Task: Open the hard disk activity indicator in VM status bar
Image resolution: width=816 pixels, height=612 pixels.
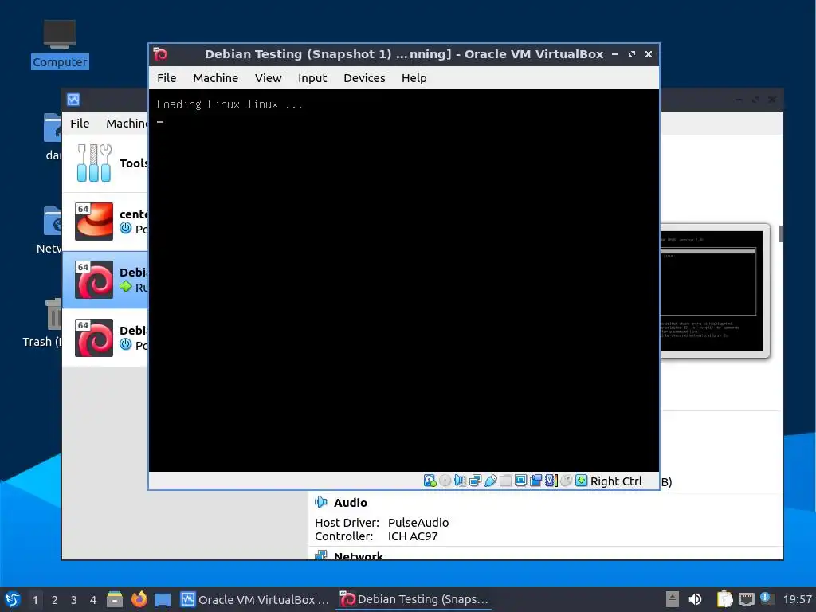Action: (x=430, y=481)
